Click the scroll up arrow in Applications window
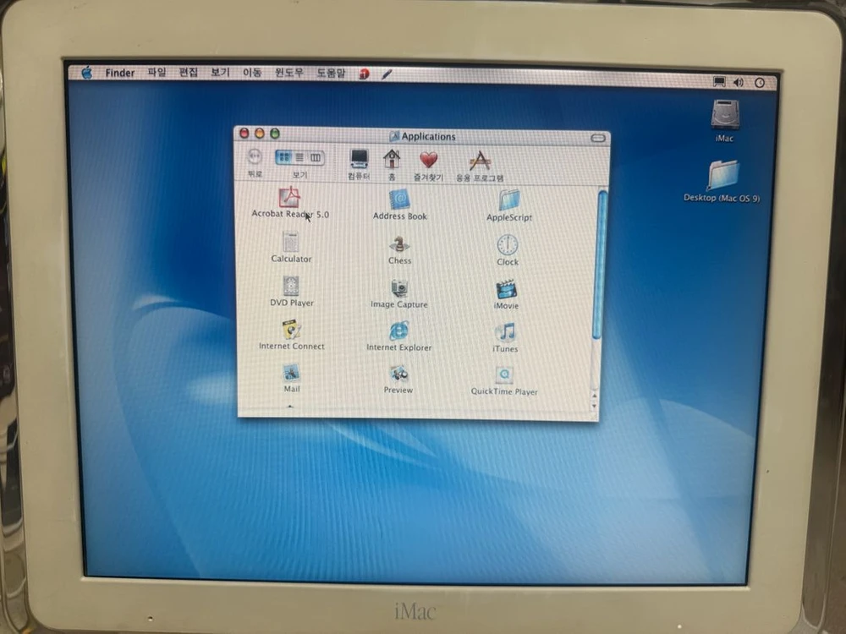Viewport: 846px width, 634px height. [595, 396]
